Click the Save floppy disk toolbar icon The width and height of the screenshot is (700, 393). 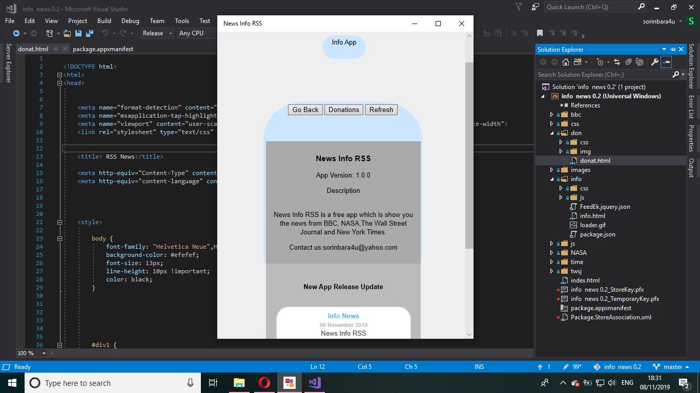point(78,33)
